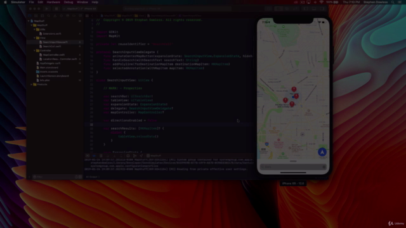The image size is (406, 228).
Task: Open the Edit menu
Action: coord(41,2)
